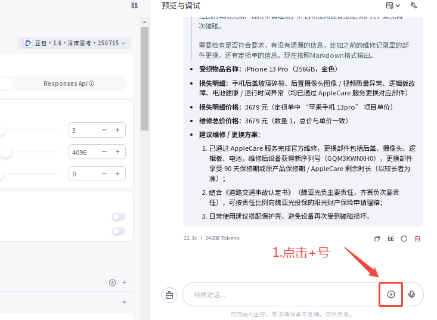Click the circled plus attachment icon
The image size is (437, 320).
pos(391,294)
